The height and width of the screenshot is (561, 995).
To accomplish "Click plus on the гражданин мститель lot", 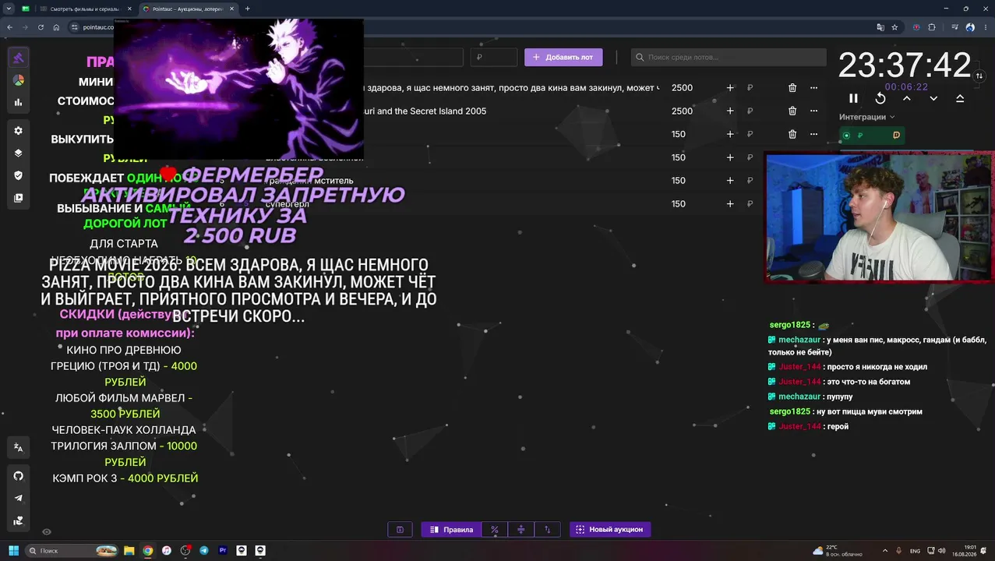I will coord(730,181).
